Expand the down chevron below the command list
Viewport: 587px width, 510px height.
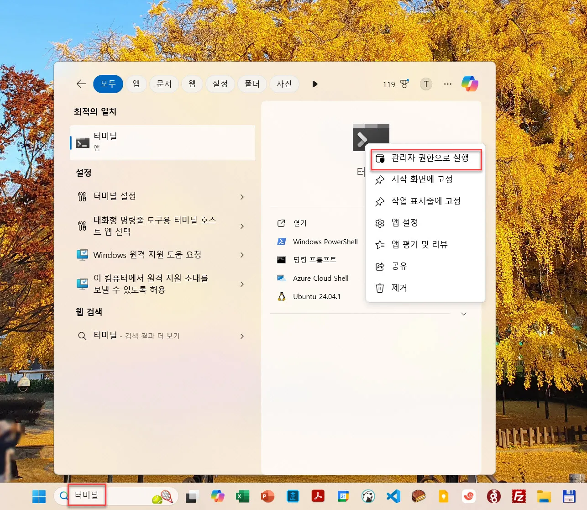tap(464, 314)
